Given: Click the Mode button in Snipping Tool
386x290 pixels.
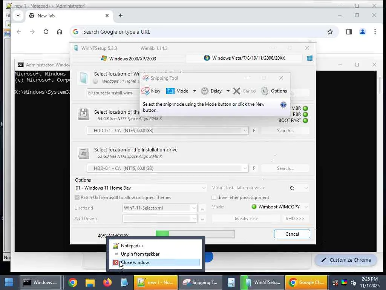Looking at the screenshot, I should click(x=177, y=91).
